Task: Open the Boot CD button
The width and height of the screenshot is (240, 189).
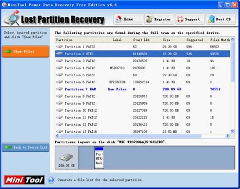Action: pos(221,19)
